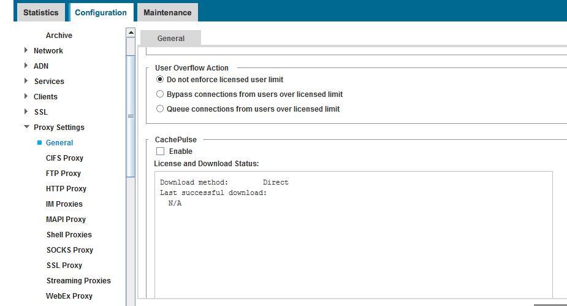Image resolution: width=567 pixels, height=306 pixels.
Task: Enable the CachePulse checkbox
Action: click(x=160, y=151)
